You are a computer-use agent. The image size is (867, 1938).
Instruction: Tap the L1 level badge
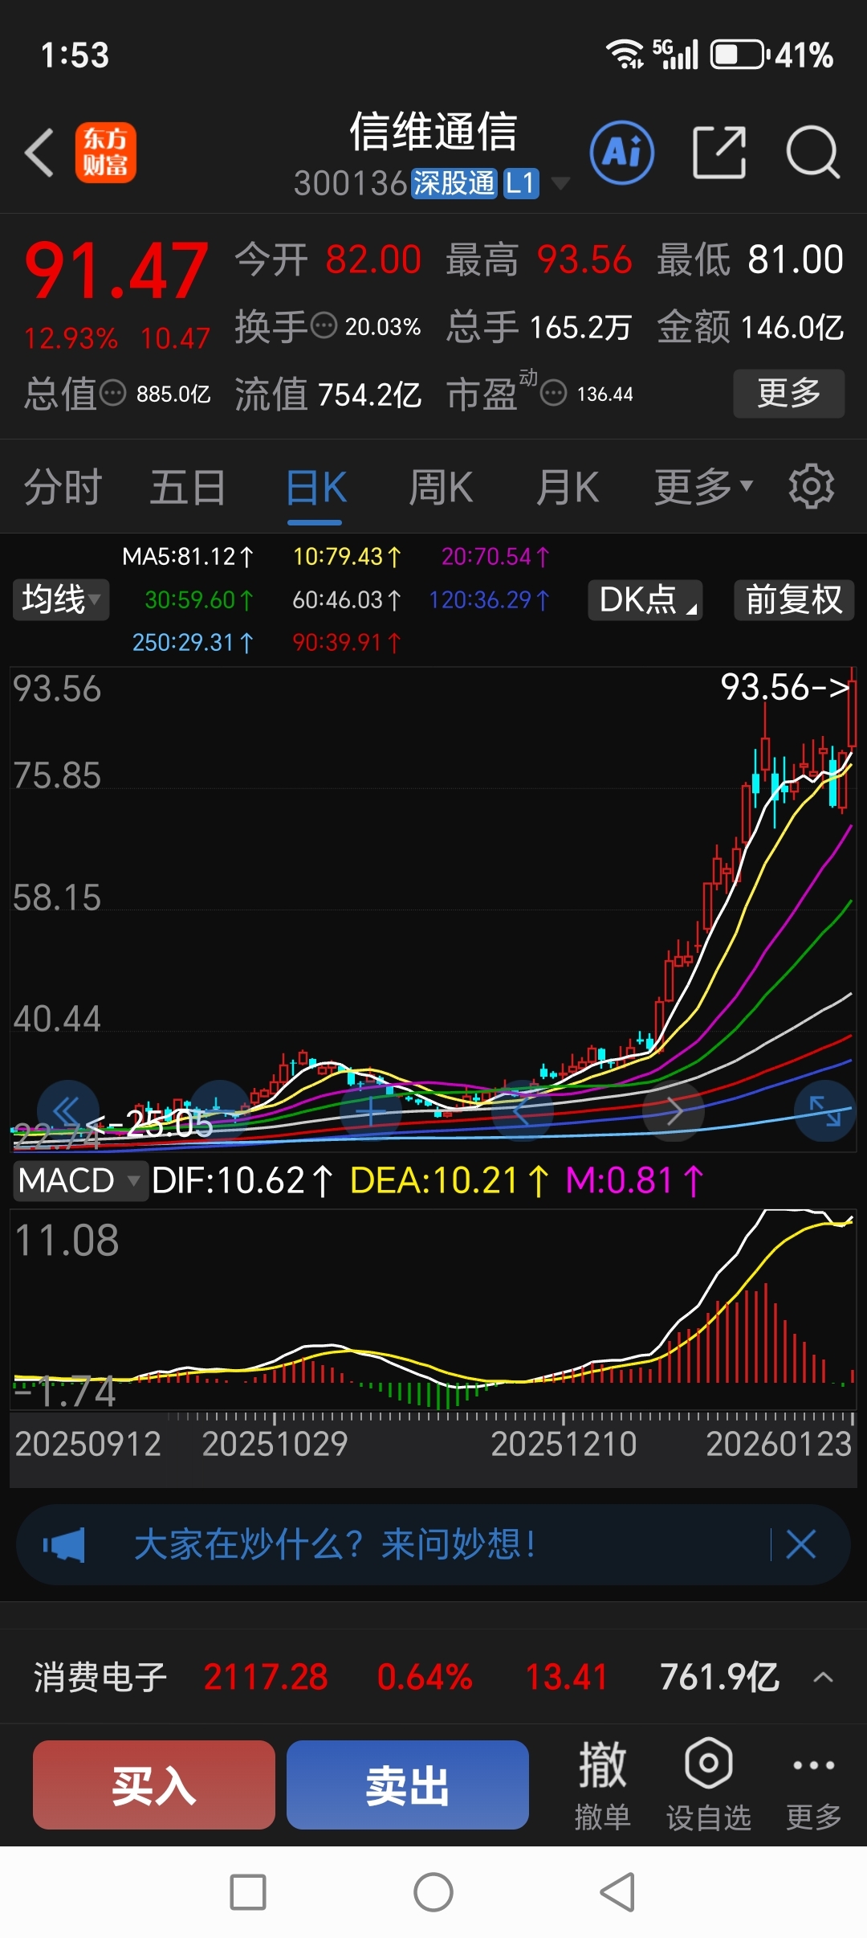[520, 184]
